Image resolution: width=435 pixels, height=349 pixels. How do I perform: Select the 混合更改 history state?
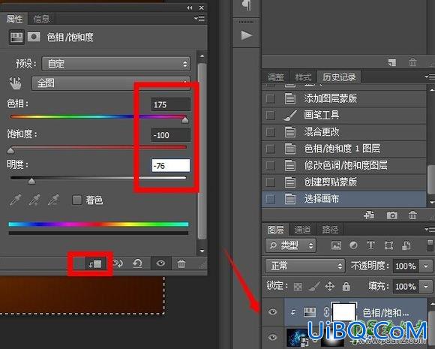(344, 132)
